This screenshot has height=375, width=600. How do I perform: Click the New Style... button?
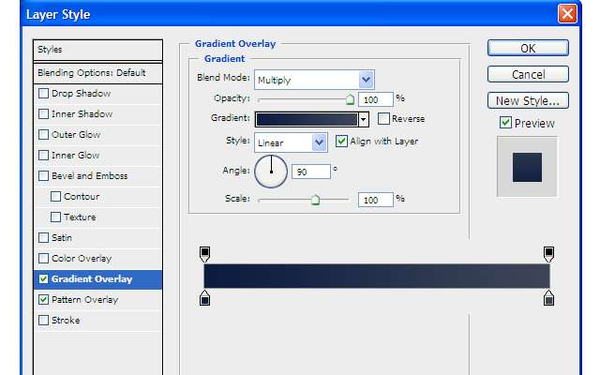click(527, 100)
